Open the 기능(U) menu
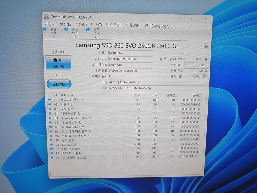 point(81,25)
